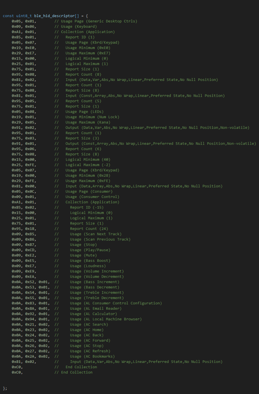Click comment 'Report ID (-15)'

pos(87,207)
